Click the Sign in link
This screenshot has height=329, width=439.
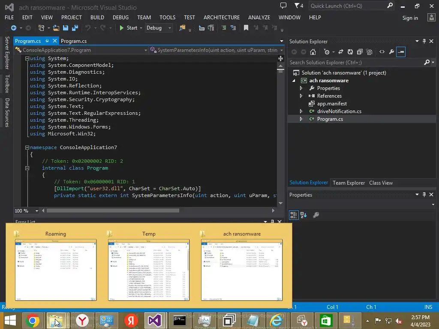(410, 18)
